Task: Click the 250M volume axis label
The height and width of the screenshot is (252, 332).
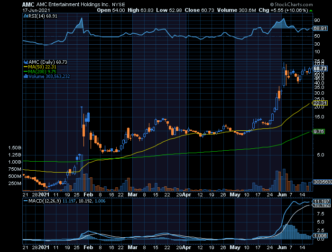Action: click(x=15, y=183)
